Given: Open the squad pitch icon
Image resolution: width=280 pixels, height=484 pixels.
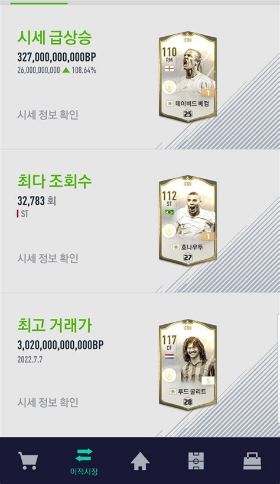Looking at the screenshot, I should (x=196, y=461).
